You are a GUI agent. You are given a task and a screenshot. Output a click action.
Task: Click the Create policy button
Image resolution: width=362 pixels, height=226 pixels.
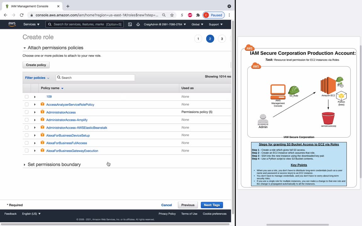[x=36, y=65]
